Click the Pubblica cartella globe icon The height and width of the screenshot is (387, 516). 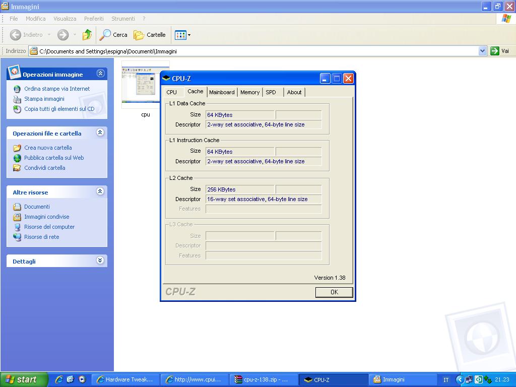(x=17, y=158)
